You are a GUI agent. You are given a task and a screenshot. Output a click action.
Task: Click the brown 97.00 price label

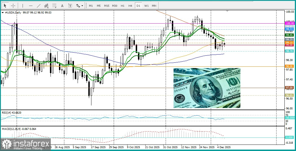(289, 88)
